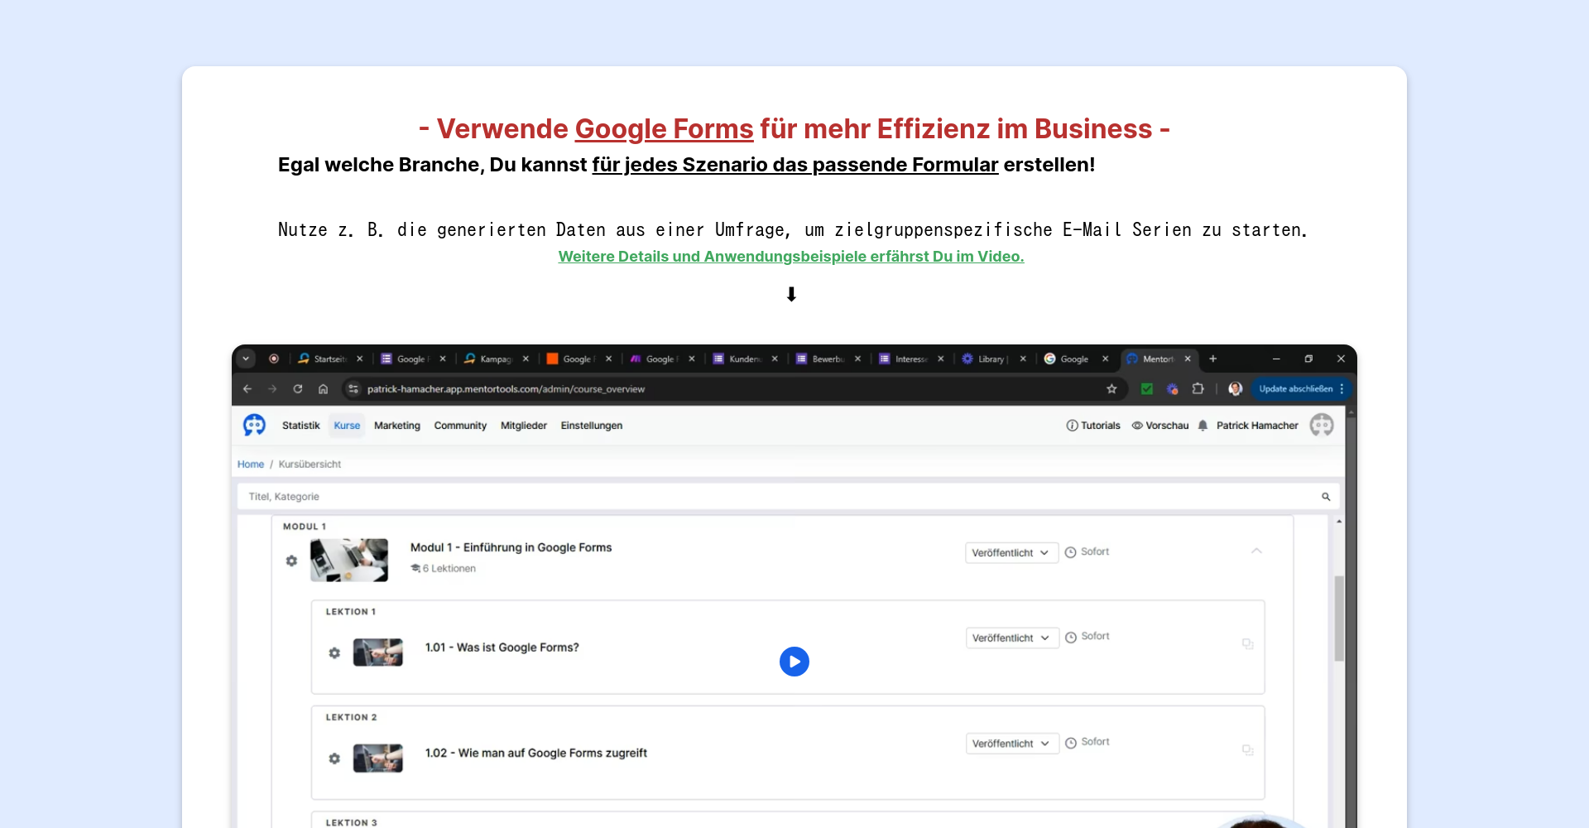Bookmark the page with the star icon
Image resolution: width=1589 pixels, height=828 pixels.
click(1111, 388)
